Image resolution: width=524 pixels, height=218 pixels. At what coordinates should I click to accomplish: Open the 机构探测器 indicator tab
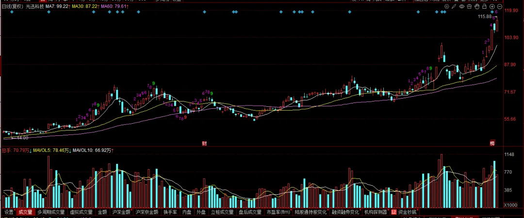point(376,212)
